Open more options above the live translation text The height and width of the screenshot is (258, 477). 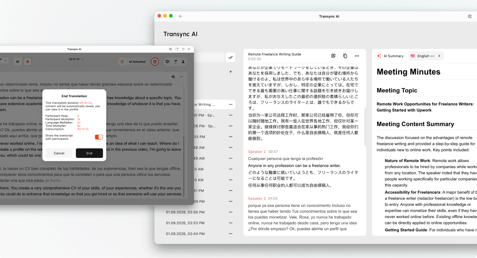pyautogui.click(x=181, y=76)
